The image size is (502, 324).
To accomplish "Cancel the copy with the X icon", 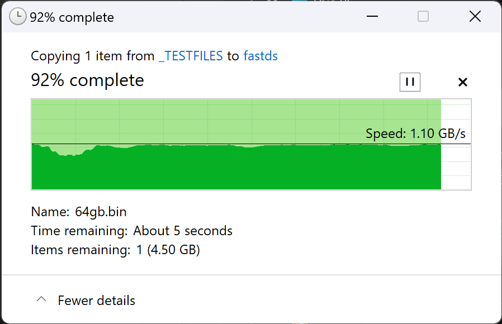I will pos(462,82).
